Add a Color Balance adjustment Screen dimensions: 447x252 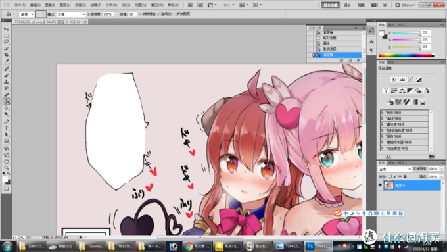click(x=402, y=91)
